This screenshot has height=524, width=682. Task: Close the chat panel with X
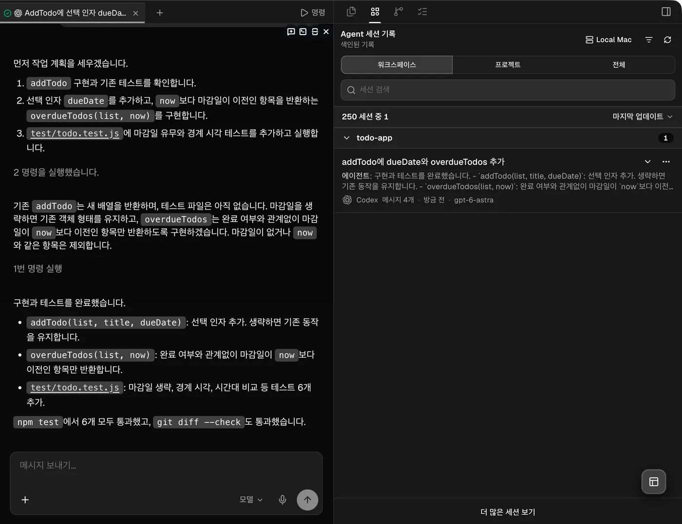(x=326, y=32)
